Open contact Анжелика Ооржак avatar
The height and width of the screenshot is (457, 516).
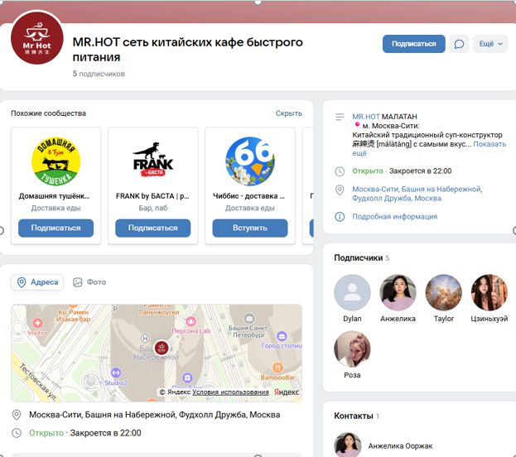tap(348, 445)
